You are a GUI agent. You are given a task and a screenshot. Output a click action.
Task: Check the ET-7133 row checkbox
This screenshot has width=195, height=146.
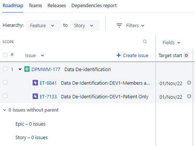click(x=5, y=96)
